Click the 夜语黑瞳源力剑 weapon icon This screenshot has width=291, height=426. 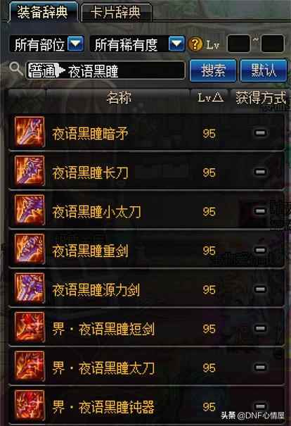(30, 288)
